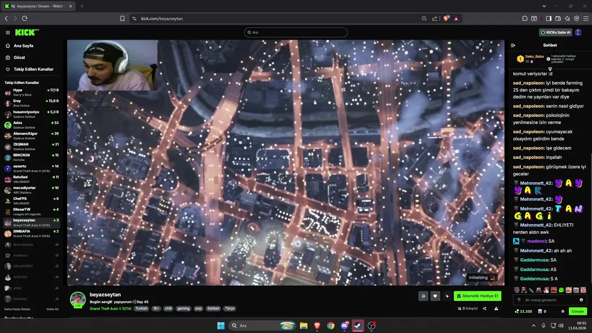Expand list with Daha Fazla Göster
This screenshot has height=333, width=592.
(18, 309)
